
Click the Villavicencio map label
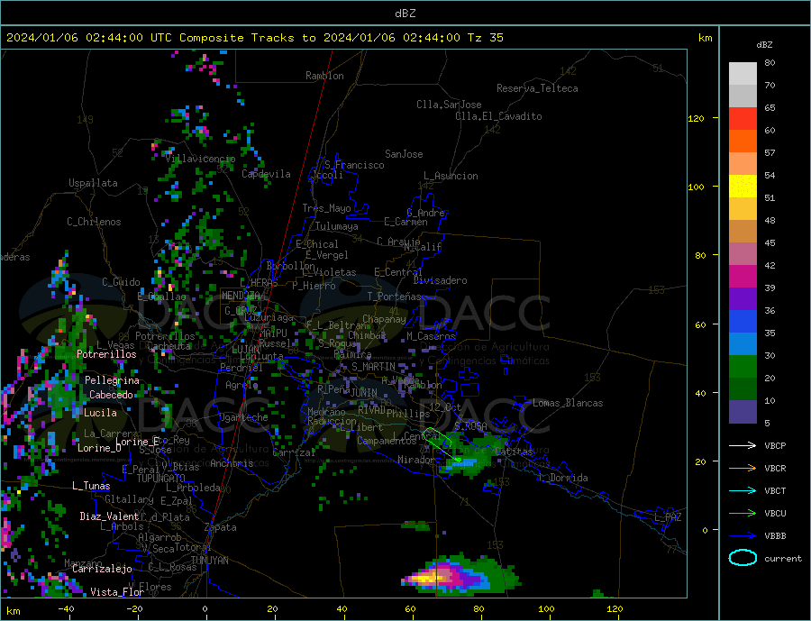click(x=200, y=159)
